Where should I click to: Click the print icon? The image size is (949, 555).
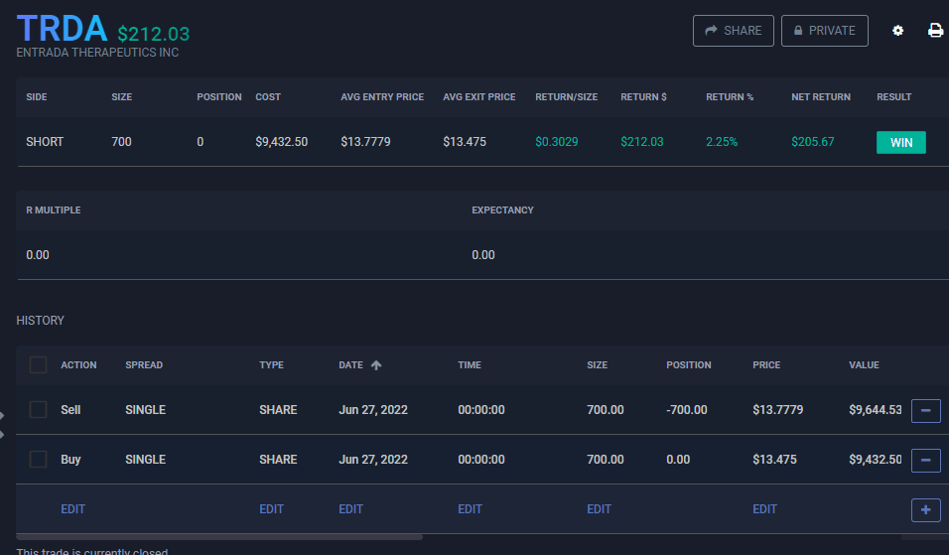[x=935, y=31]
